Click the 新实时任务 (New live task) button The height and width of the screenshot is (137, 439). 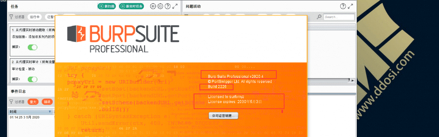[x=131, y=6]
